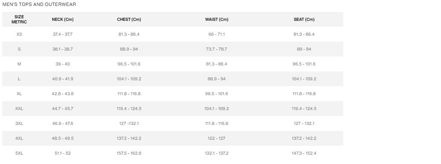The height and width of the screenshot is (164, 441).
Task: Select neck value 46.6 - 47.6
Action: pyautogui.click(x=63, y=123)
